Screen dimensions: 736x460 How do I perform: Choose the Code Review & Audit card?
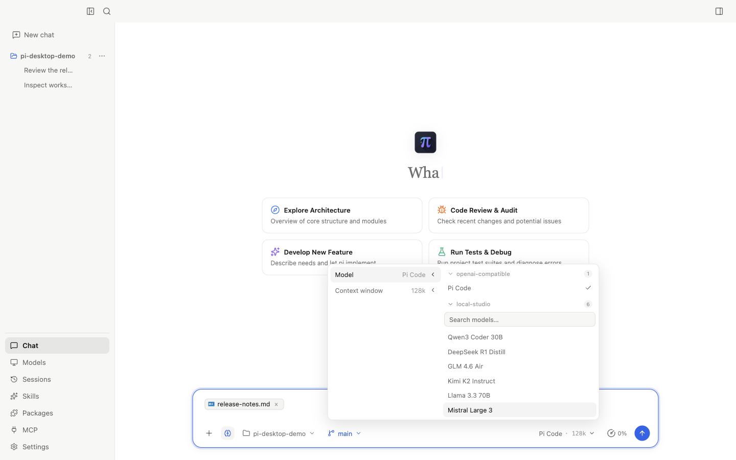tap(509, 216)
